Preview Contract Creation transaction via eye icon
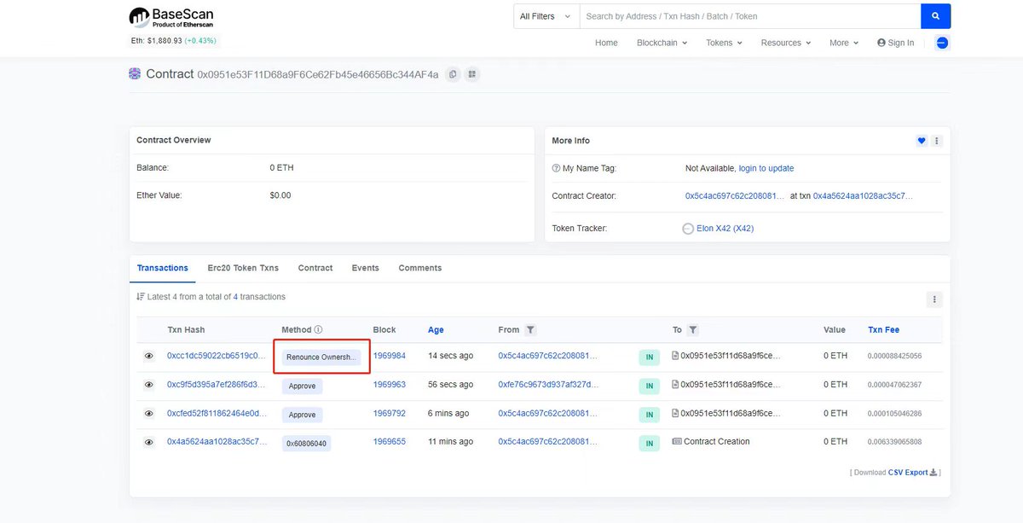The image size is (1023, 523). click(149, 442)
